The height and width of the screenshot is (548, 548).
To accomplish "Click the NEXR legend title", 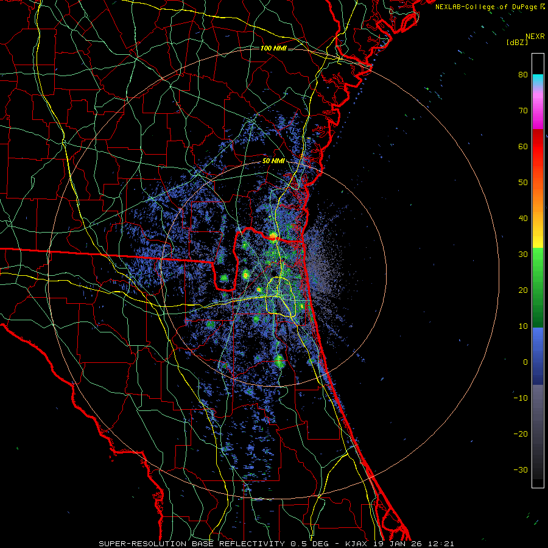I will click(535, 37).
